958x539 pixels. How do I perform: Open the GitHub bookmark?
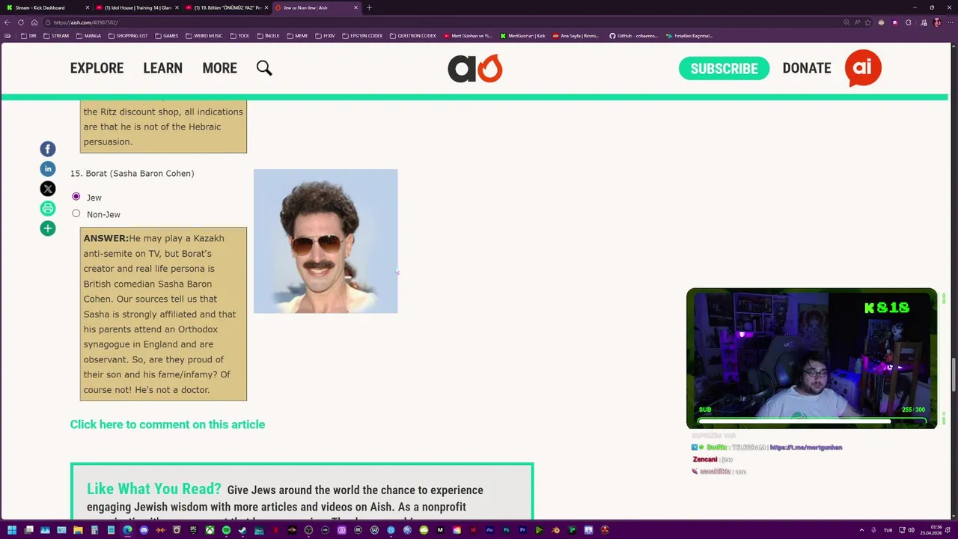[633, 36]
